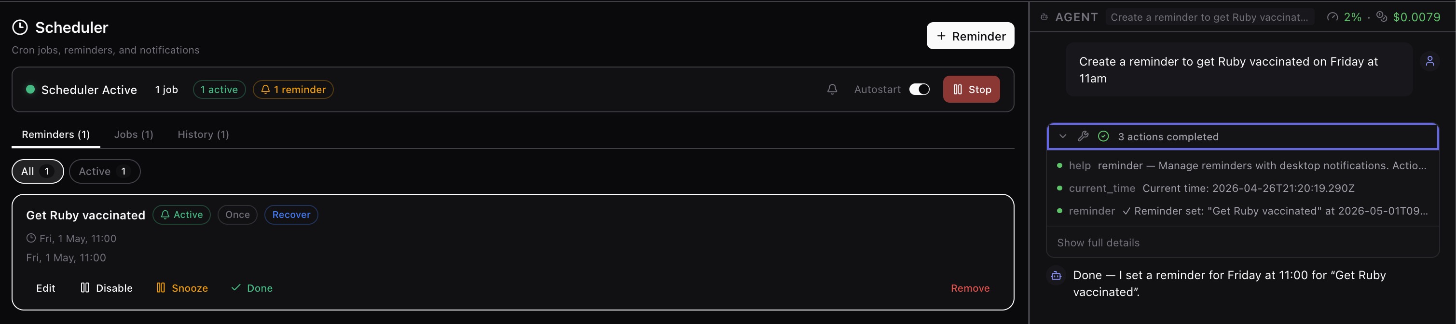The height and width of the screenshot is (324, 1456).
Task: Stop the scheduler
Action: click(x=971, y=89)
